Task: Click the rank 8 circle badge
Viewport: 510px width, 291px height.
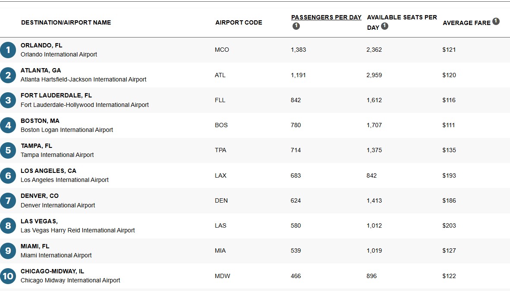Action: pyautogui.click(x=8, y=225)
